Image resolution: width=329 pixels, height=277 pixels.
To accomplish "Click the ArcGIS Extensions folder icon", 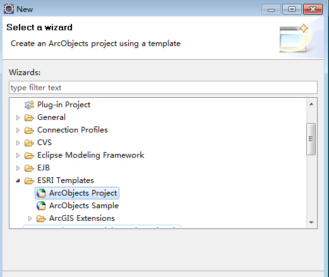I will tap(41, 218).
